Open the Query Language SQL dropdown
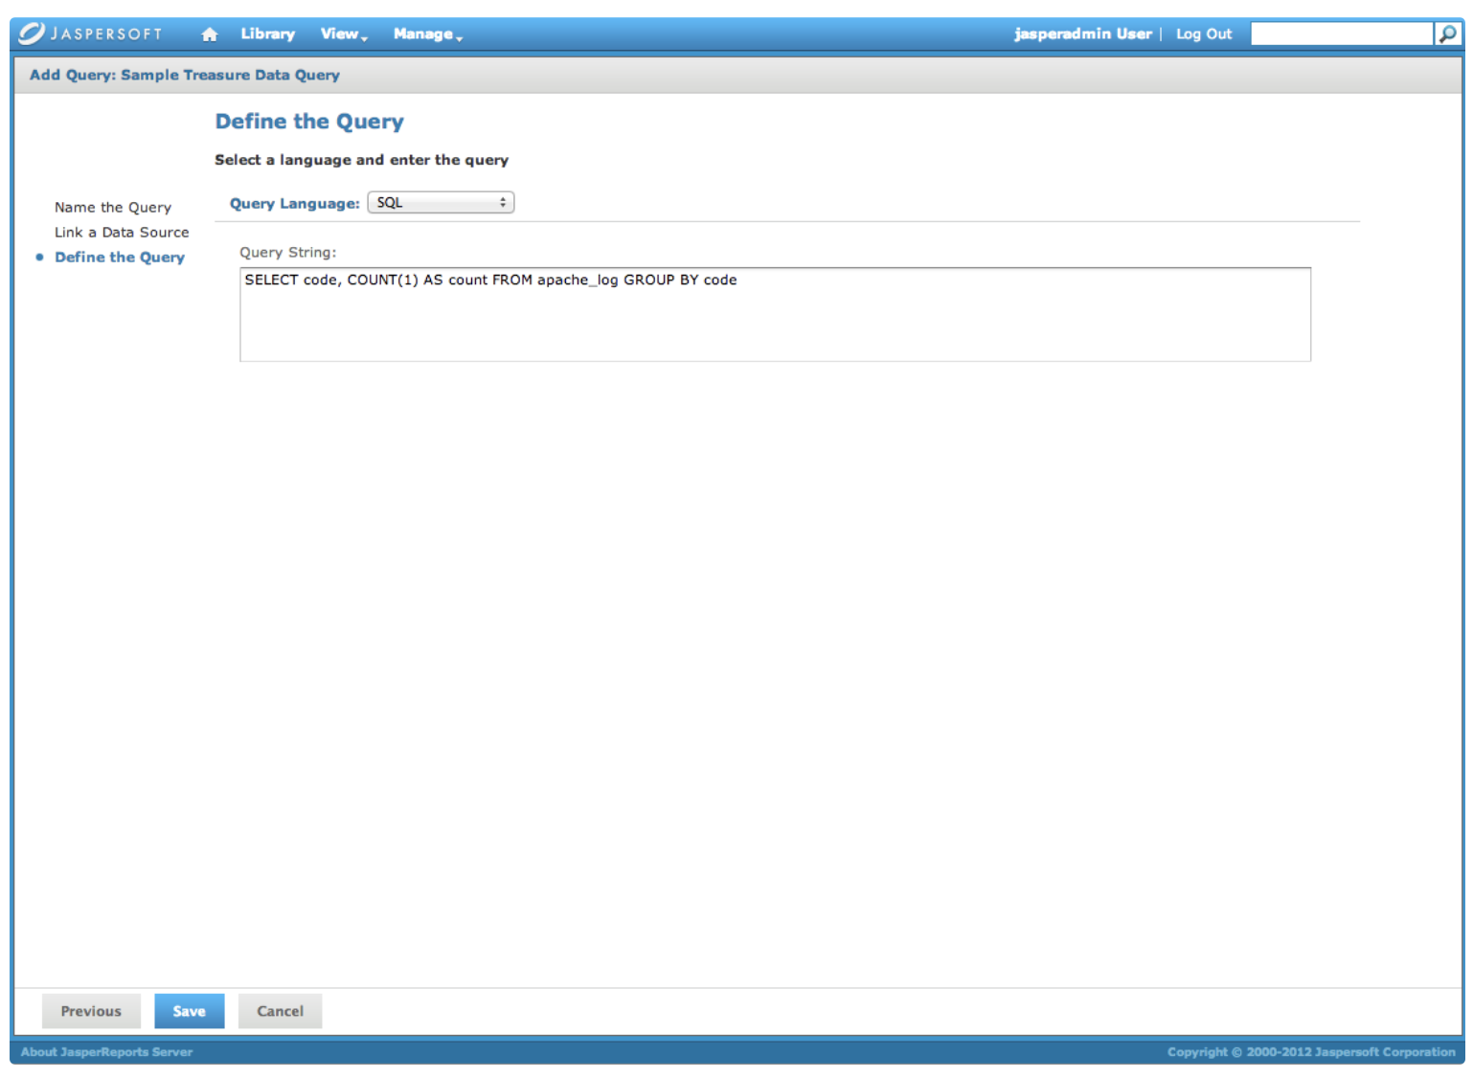The height and width of the screenshot is (1078, 1473). [441, 203]
